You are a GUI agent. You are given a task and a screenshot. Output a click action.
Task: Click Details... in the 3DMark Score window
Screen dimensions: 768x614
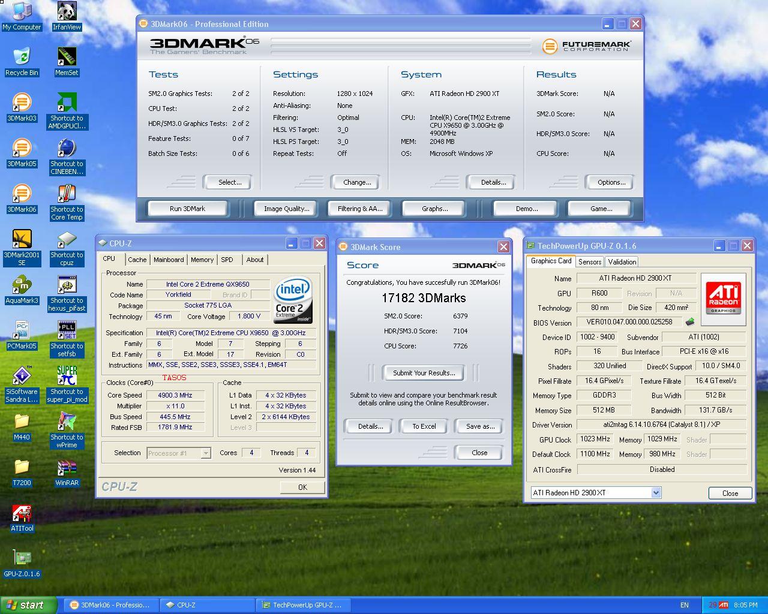click(x=370, y=426)
